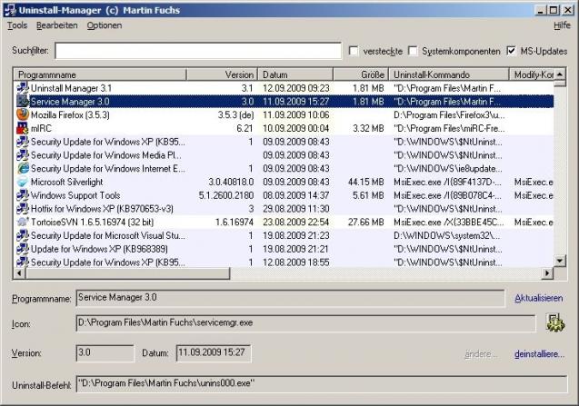Click the Version field showing 3.0

[105, 353]
